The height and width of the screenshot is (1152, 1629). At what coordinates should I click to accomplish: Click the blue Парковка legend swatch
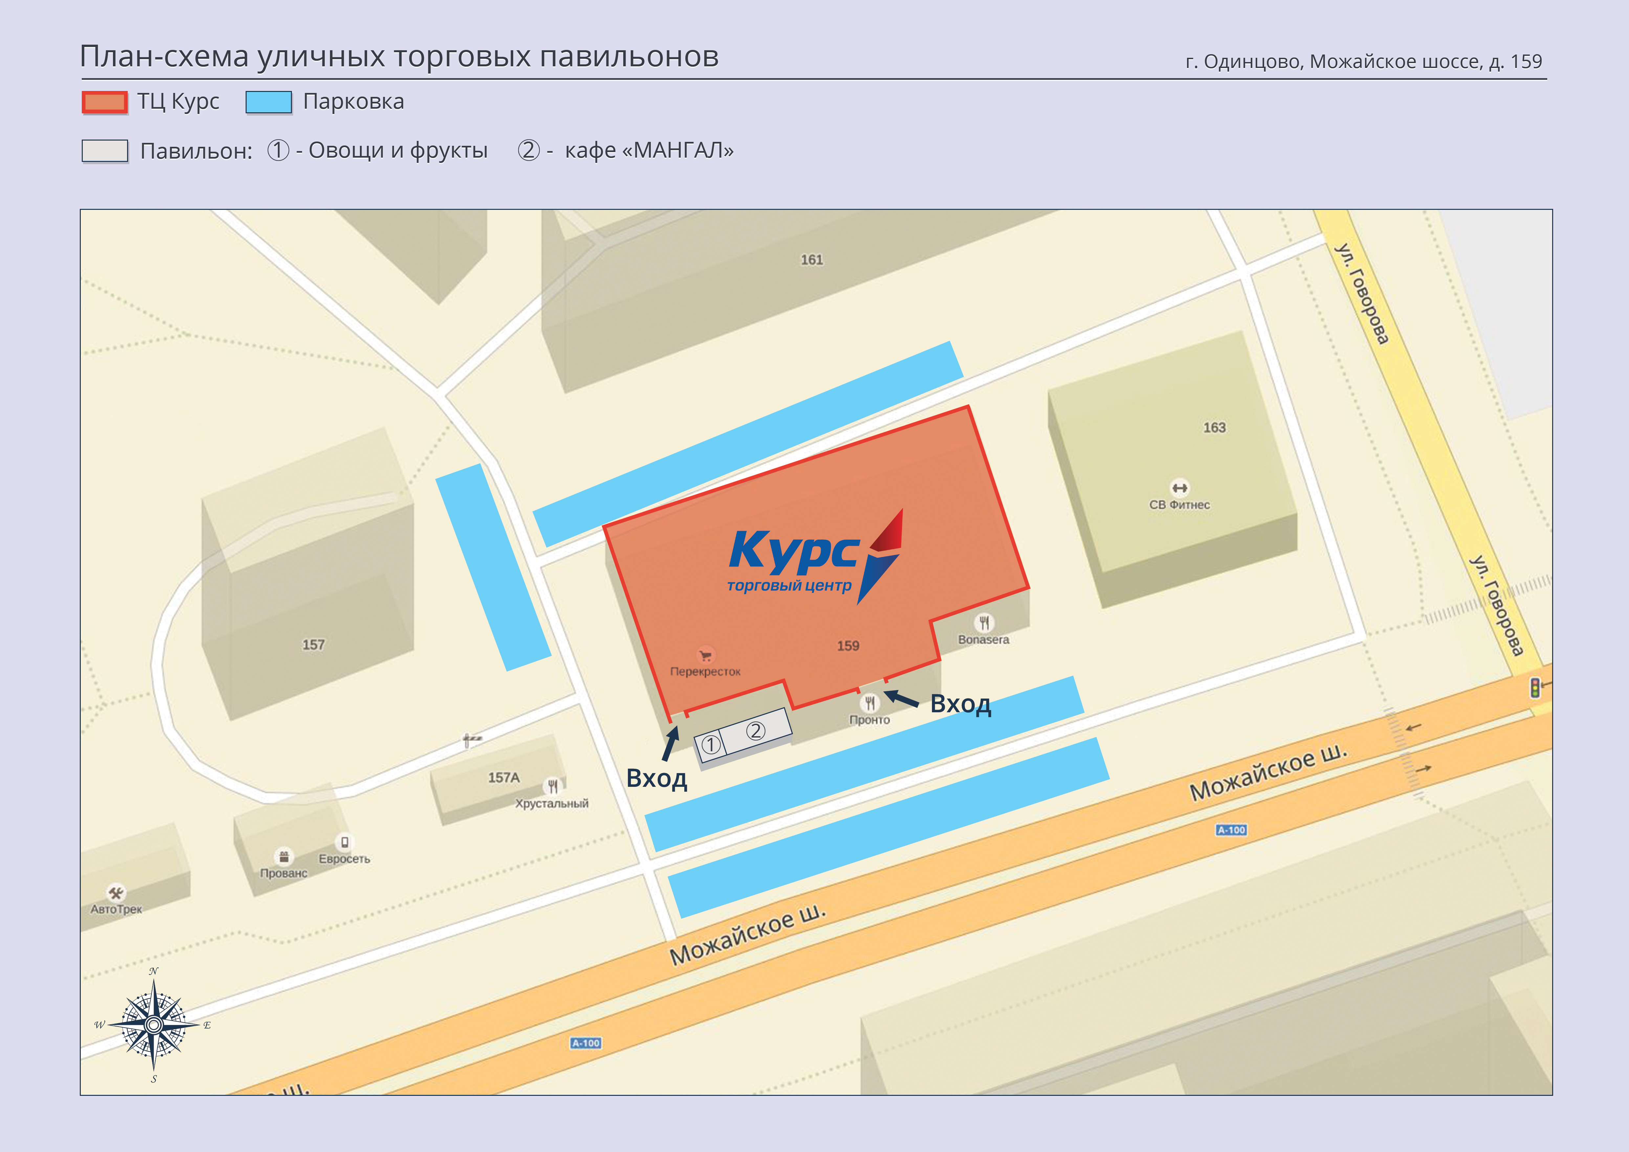tap(269, 102)
